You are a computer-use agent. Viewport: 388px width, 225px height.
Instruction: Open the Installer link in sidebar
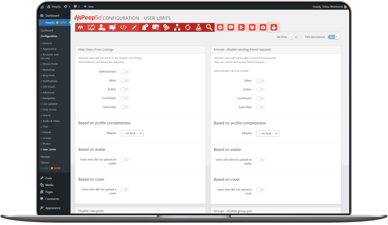50,168
